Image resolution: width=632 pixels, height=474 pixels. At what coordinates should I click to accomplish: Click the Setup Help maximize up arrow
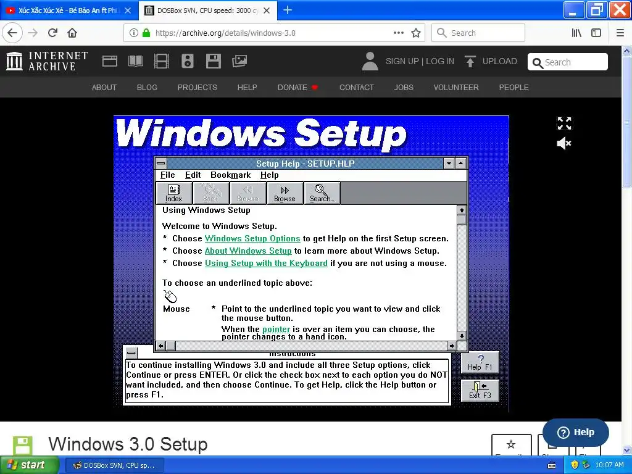coord(460,163)
